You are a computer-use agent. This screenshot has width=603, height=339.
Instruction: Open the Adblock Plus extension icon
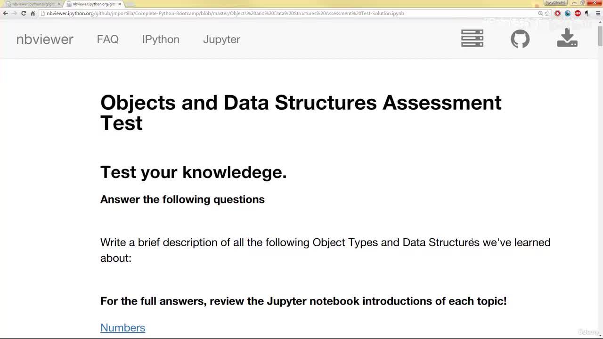pos(578,13)
